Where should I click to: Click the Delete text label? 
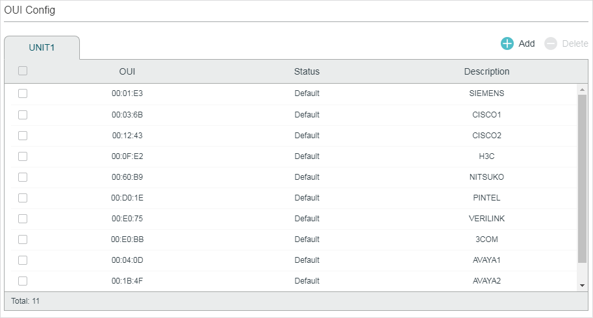point(575,43)
